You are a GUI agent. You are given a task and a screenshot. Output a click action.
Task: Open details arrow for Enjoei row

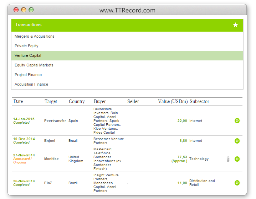(x=237, y=141)
